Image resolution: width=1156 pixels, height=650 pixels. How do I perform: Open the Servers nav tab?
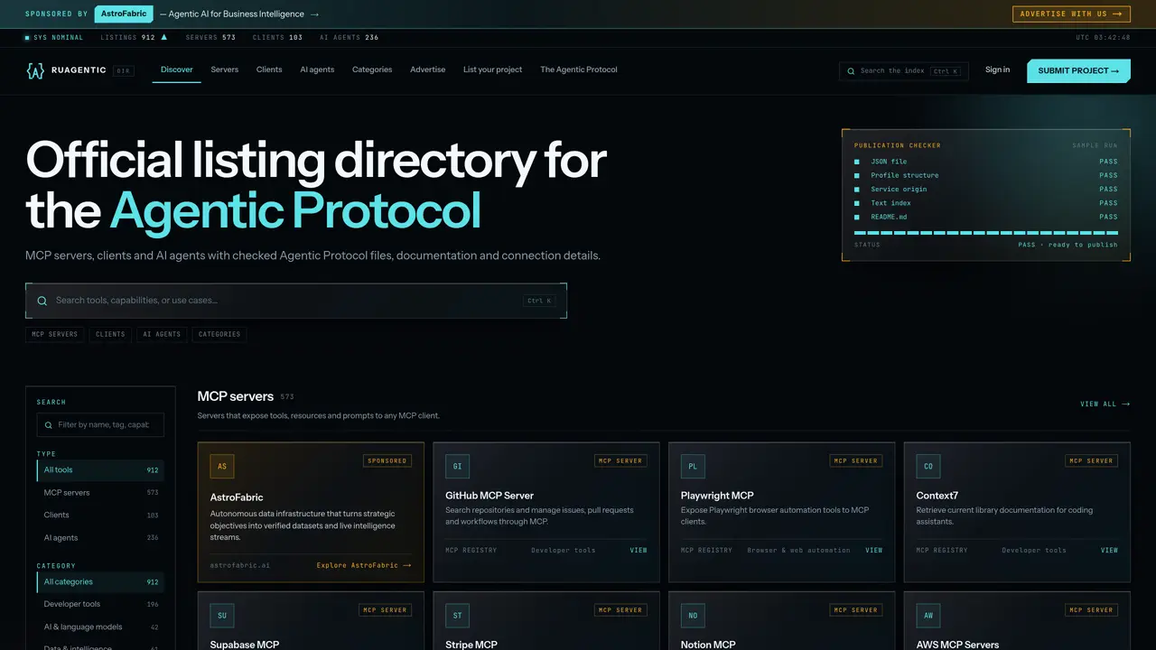pyautogui.click(x=225, y=70)
